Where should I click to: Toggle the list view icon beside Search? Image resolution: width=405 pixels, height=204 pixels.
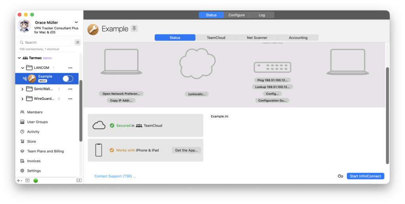tap(78, 42)
